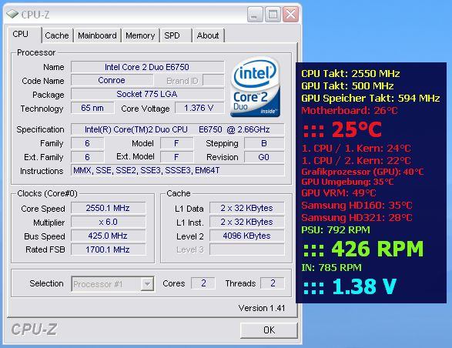Click the Core Speed value 2550.1 MHz
452x348 pixels.
(x=108, y=208)
